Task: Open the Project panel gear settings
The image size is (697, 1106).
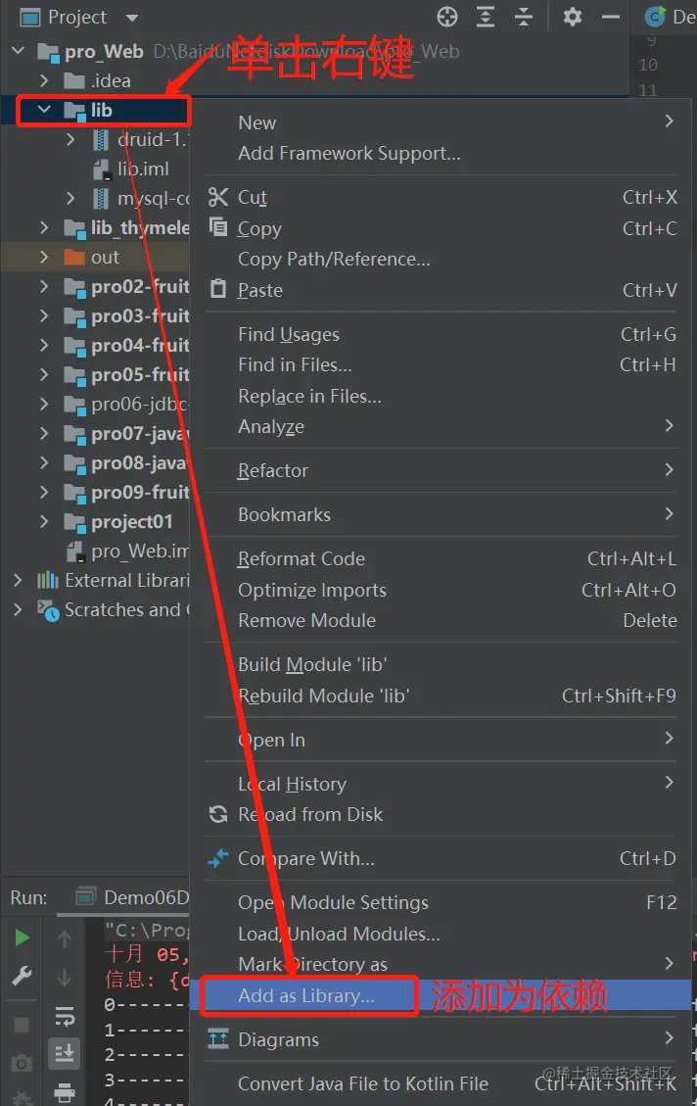Action: coord(573,17)
